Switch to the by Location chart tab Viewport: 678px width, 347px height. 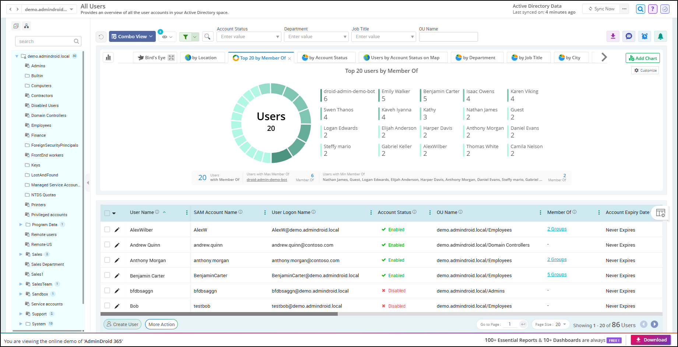pyautogui.click(x=203, y=58)
